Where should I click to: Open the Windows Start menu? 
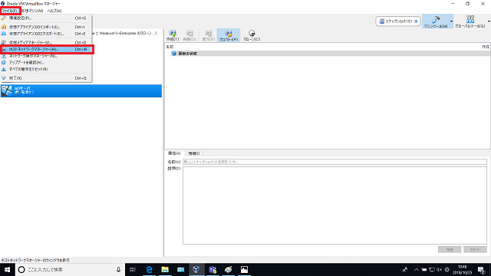click(x=7, y=269)
